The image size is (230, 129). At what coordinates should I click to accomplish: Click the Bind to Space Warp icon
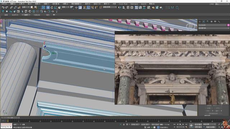coord(19,8)
